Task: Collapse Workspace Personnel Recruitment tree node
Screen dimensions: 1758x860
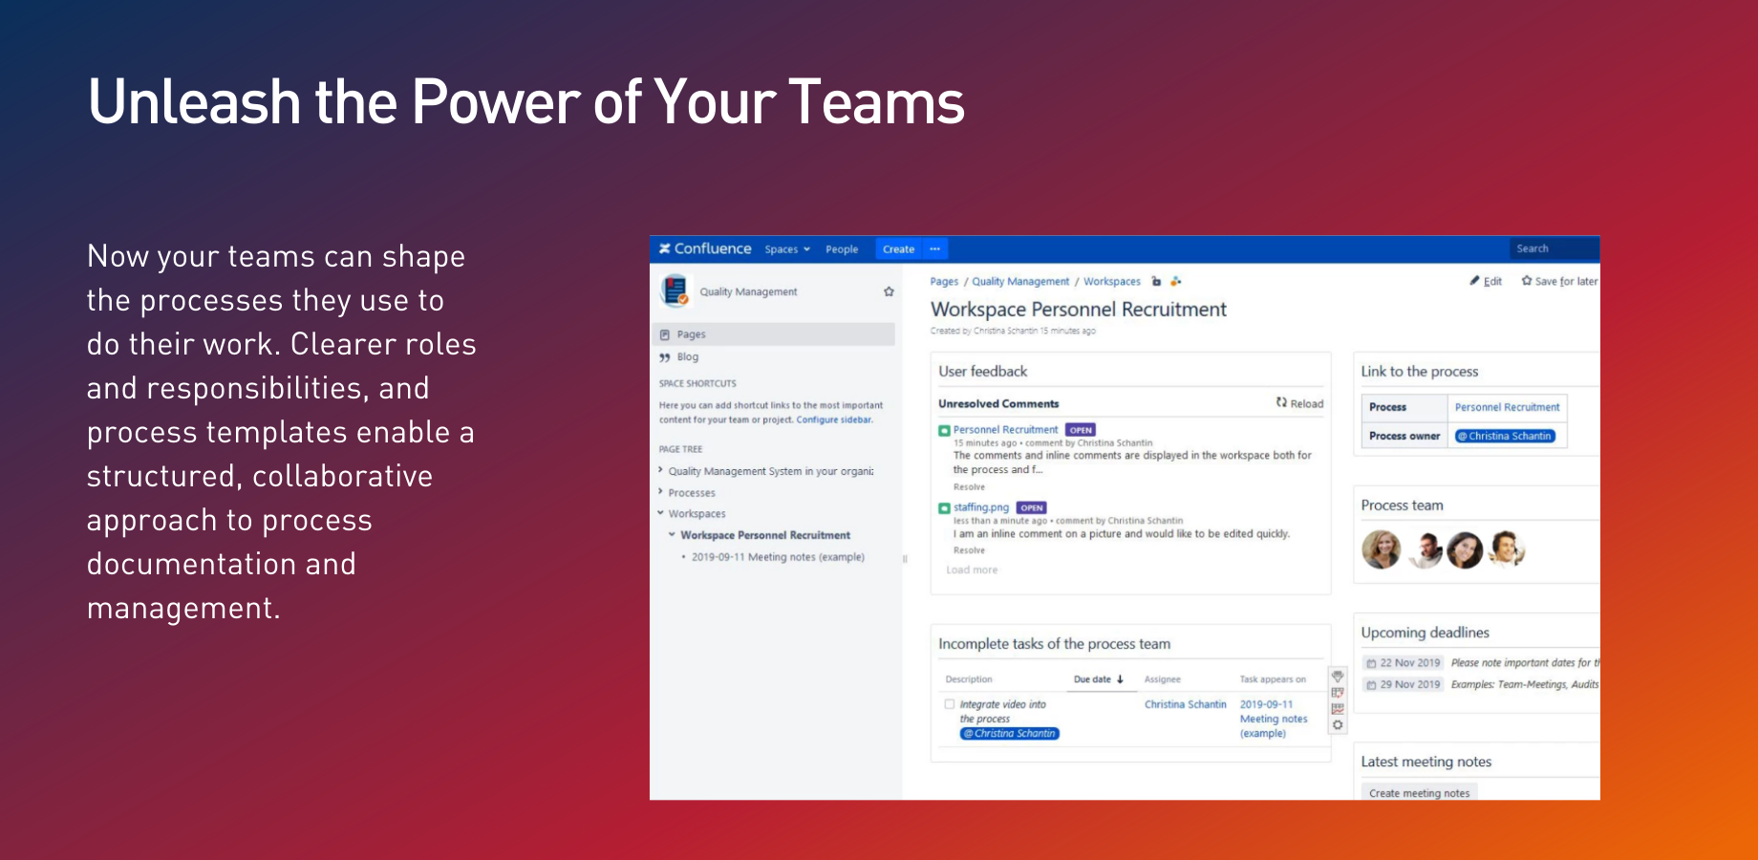Action: click(672, 535)
